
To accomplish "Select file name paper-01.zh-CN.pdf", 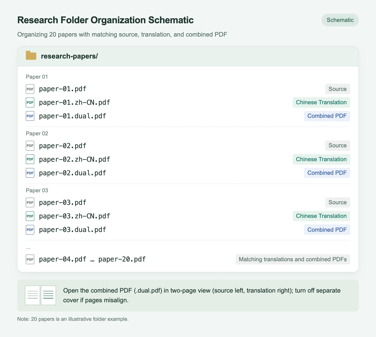I will 74,102.
